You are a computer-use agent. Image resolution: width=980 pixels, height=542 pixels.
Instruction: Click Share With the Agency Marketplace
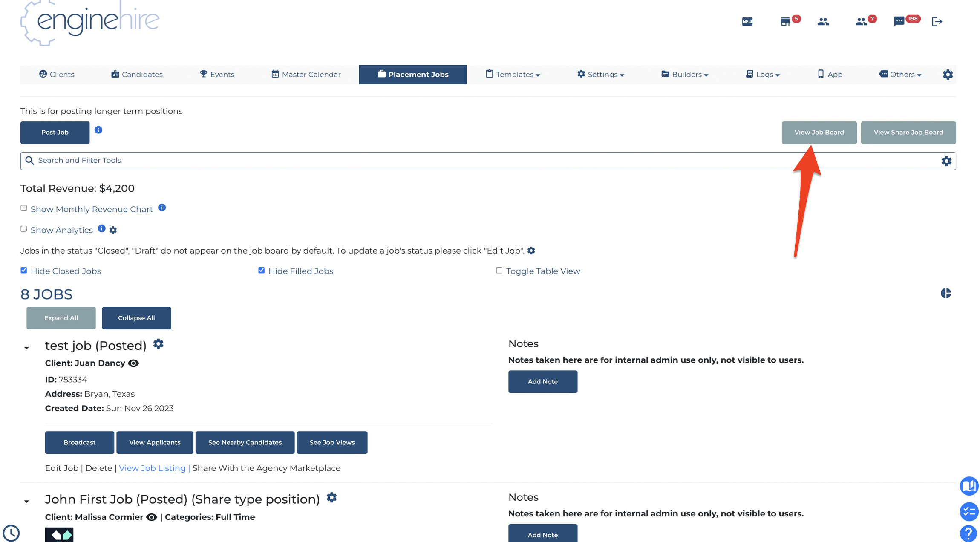click(266, 468)
